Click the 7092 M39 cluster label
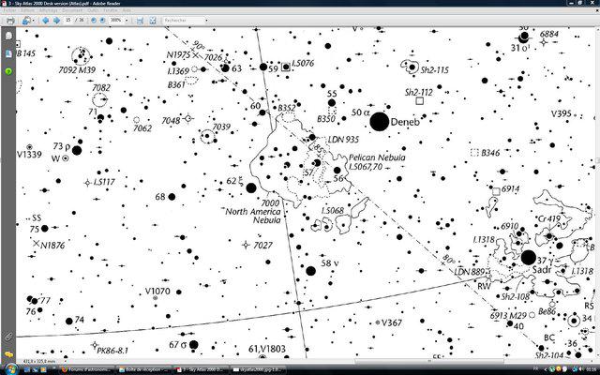The width and height of the screenshot is (600, 375). 77,70
